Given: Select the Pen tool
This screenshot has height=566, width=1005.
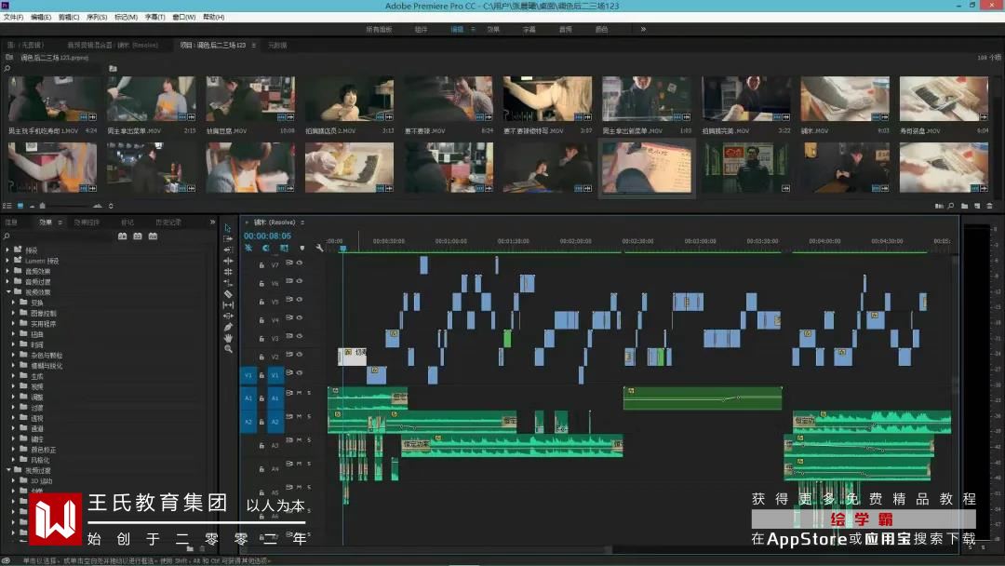Looking at the screenshot, I should click(x=228, y=327).
